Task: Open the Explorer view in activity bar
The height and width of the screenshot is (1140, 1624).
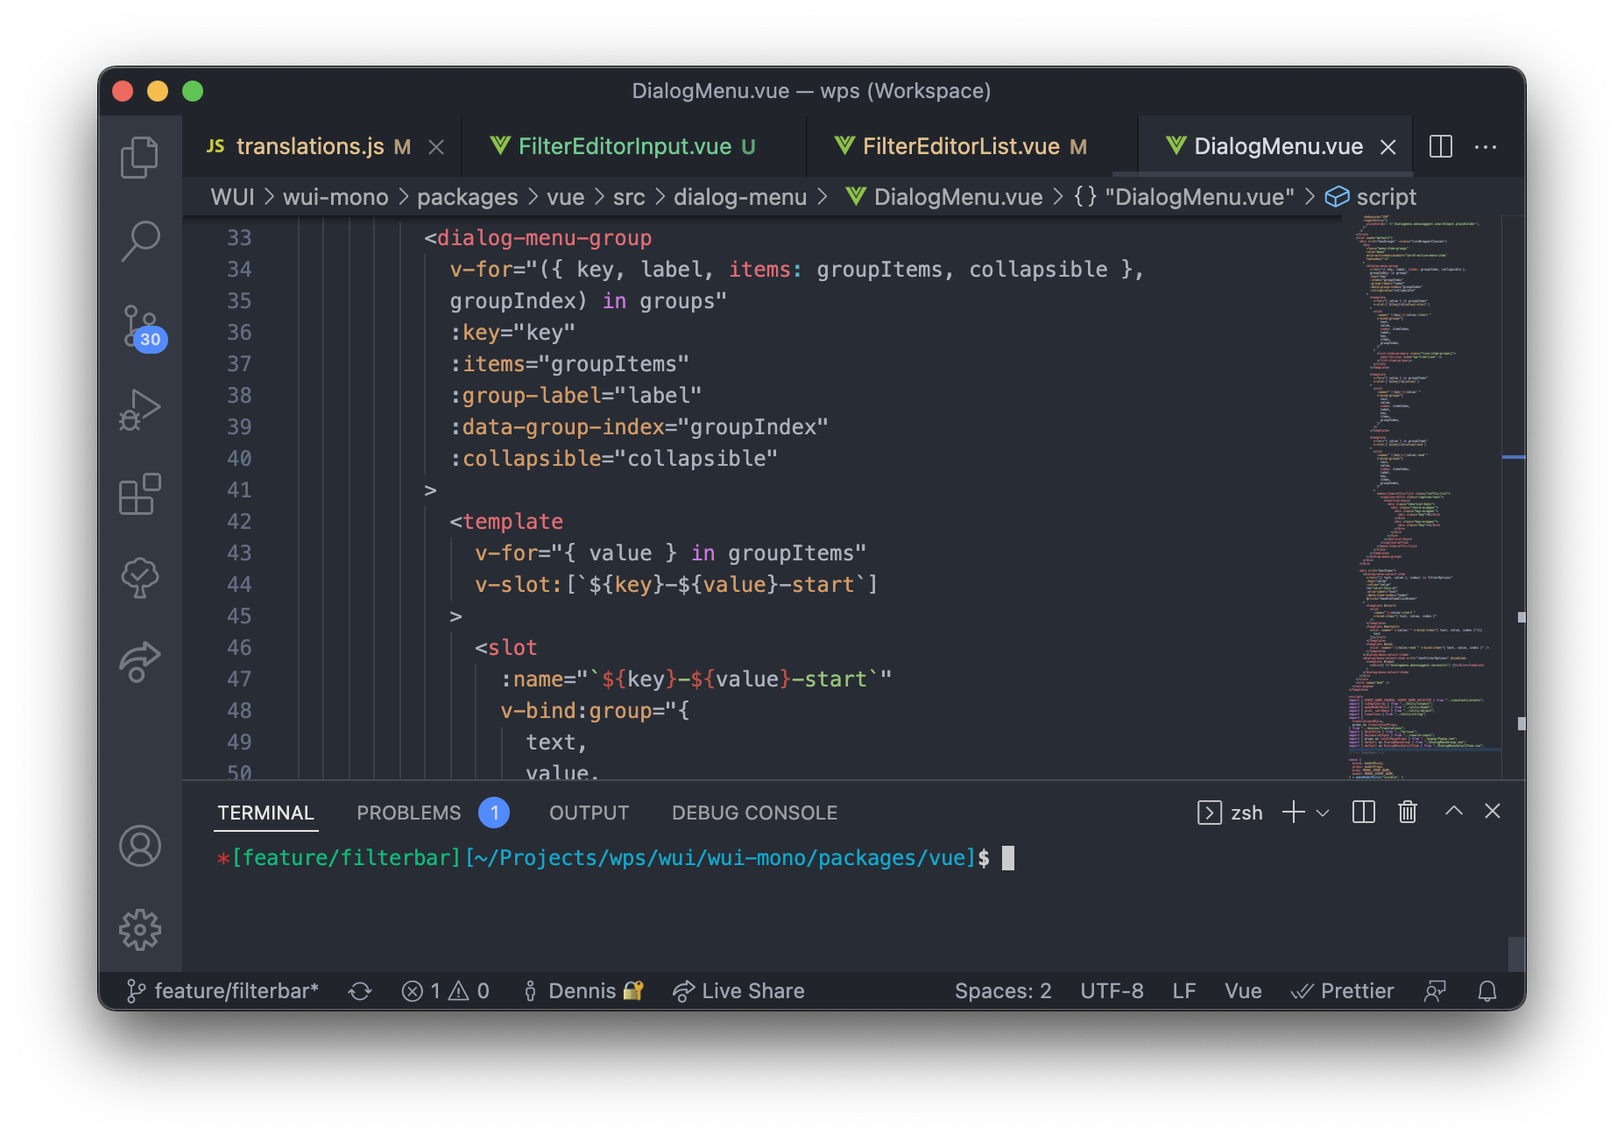Action: coord(139,157)
